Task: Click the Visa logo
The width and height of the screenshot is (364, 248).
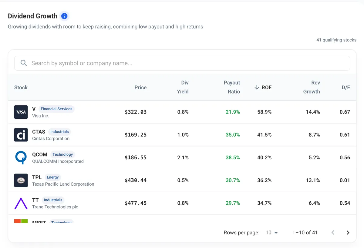Action: click(x=21, y=112)
